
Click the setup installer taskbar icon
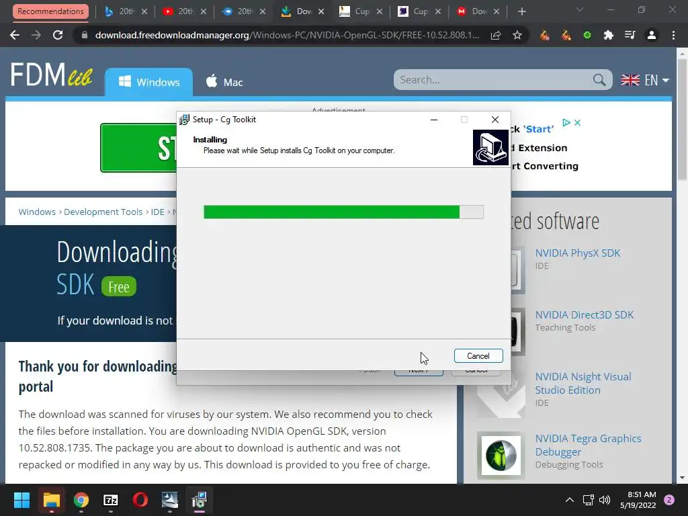click(199, 500)
